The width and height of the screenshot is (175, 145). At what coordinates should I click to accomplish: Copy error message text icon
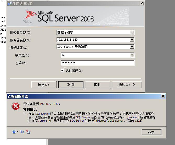(22, 132)
